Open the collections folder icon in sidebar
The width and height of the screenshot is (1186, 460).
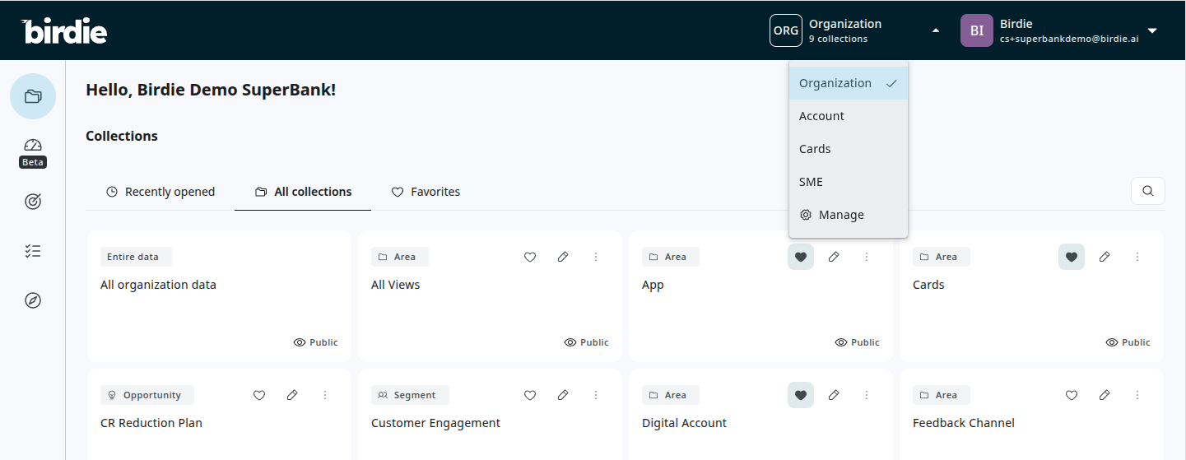[33, 96]
